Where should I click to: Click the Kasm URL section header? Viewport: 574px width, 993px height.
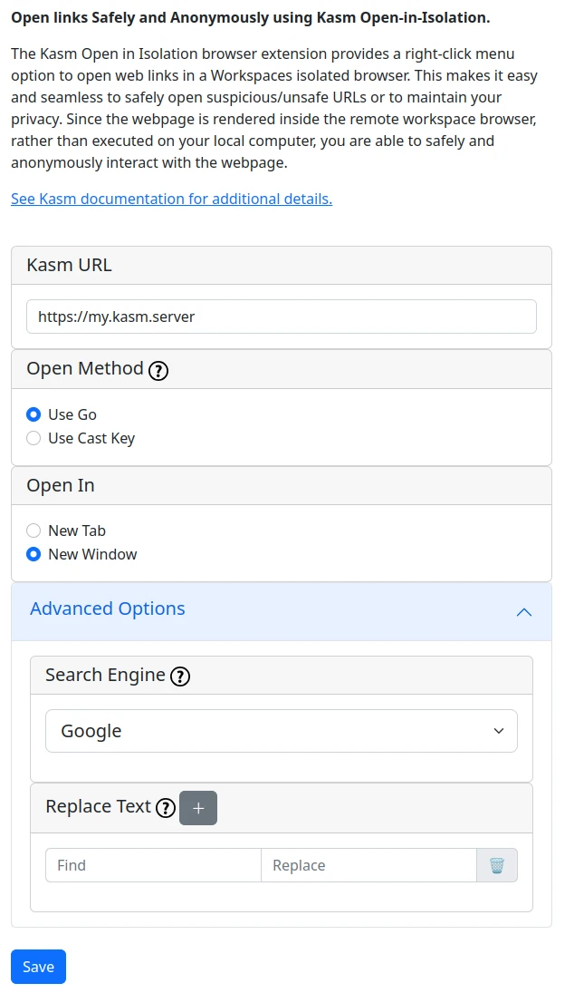(69, 266)
